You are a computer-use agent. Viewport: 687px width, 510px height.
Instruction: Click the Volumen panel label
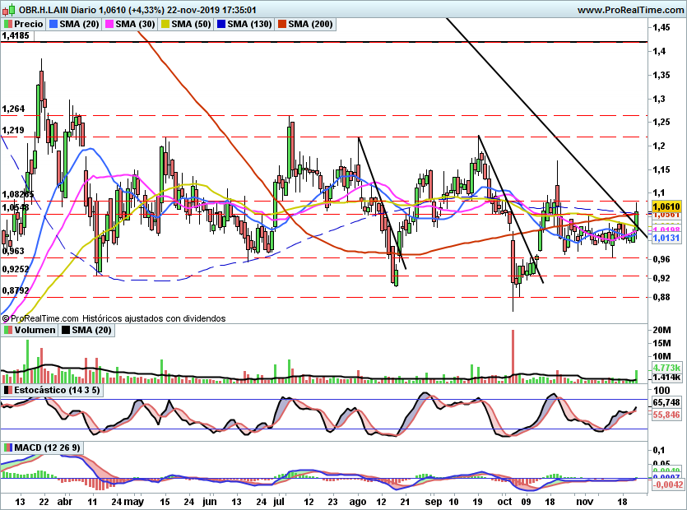[x=35, y=331]
